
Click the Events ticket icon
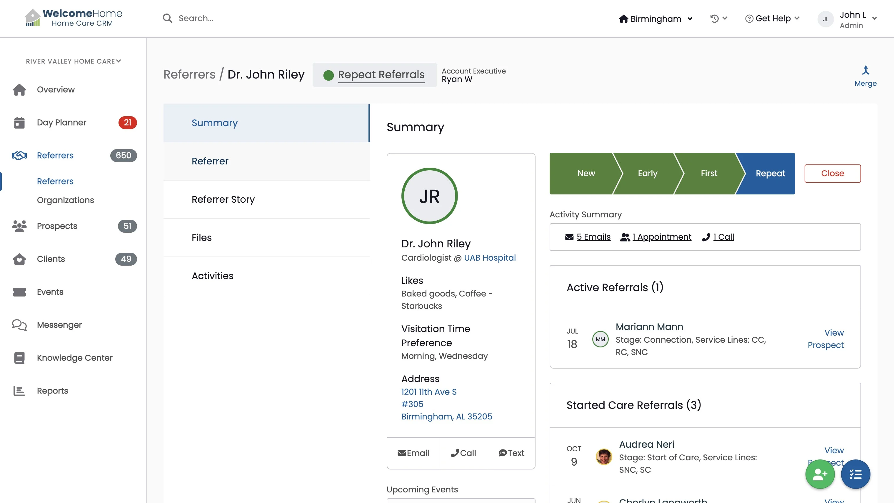point(19,292)
